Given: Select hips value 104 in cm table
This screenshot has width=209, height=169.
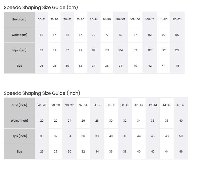Looking at the screenshot, I should (121, 50).
